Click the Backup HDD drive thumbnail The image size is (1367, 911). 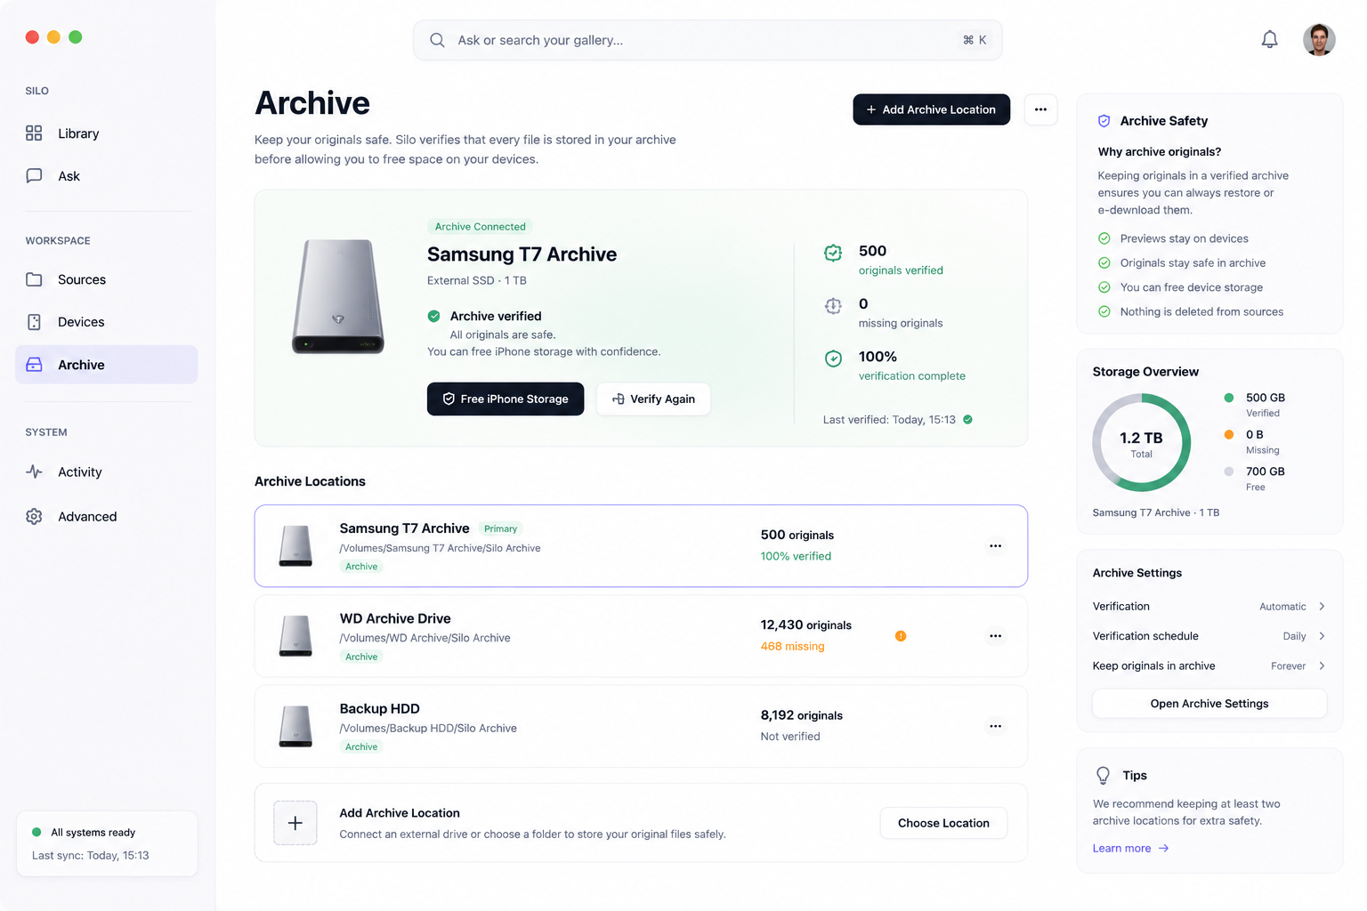[x=295, y=726]
